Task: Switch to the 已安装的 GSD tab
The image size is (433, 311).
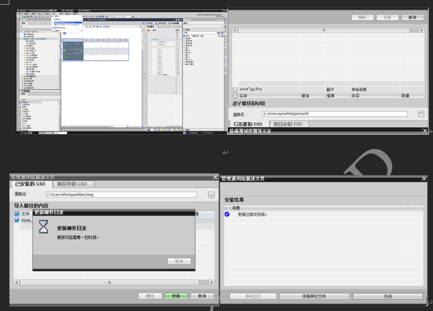Action: pos(30,185)
